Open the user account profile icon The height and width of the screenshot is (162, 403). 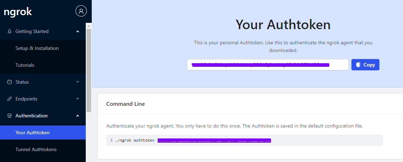tap(81, 11)
